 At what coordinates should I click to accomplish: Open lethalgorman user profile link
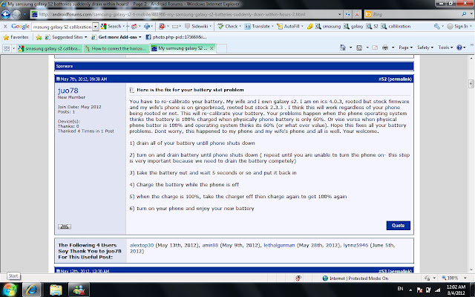(x=279, y=245)
